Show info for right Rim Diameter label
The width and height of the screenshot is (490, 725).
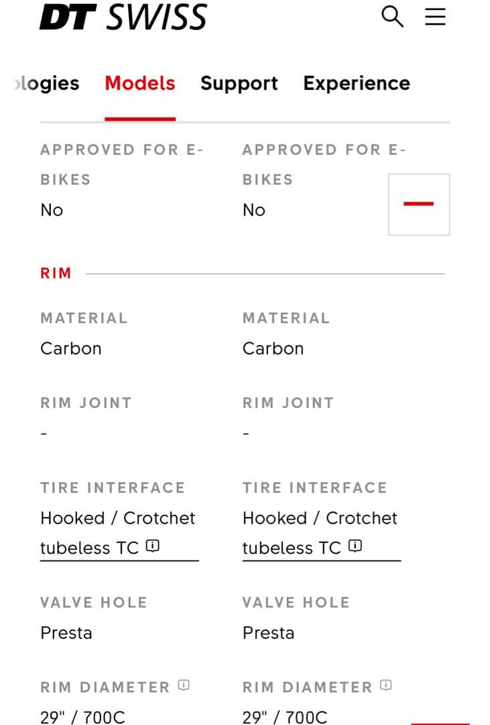386,685
